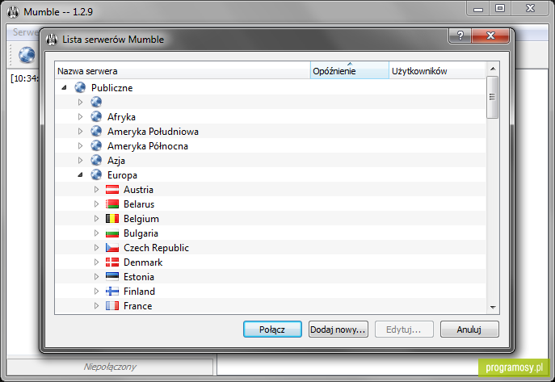Select the France text entry
Viewport: 555px width, 382px height.
(x=137, y=306)
